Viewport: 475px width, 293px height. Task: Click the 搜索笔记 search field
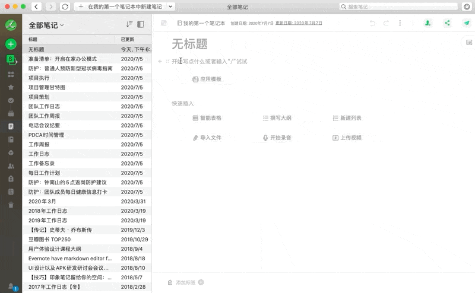coord(398,7)
